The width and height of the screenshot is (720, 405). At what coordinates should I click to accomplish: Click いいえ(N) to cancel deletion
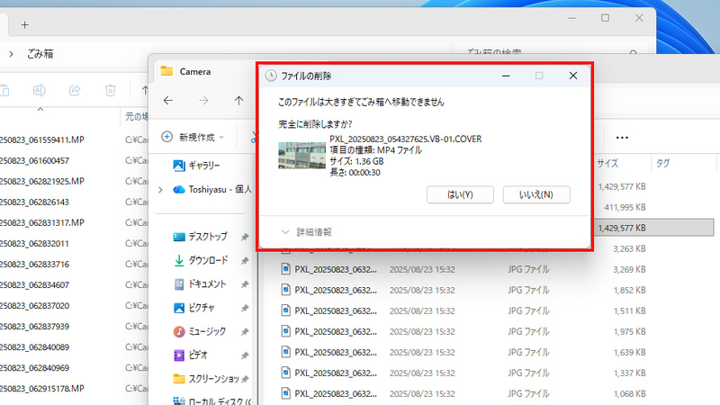pyautogui.click(x=536, y=194)
